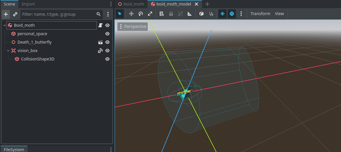Click the lock selected node icon
Screen dimensions: 341x152
171,14
